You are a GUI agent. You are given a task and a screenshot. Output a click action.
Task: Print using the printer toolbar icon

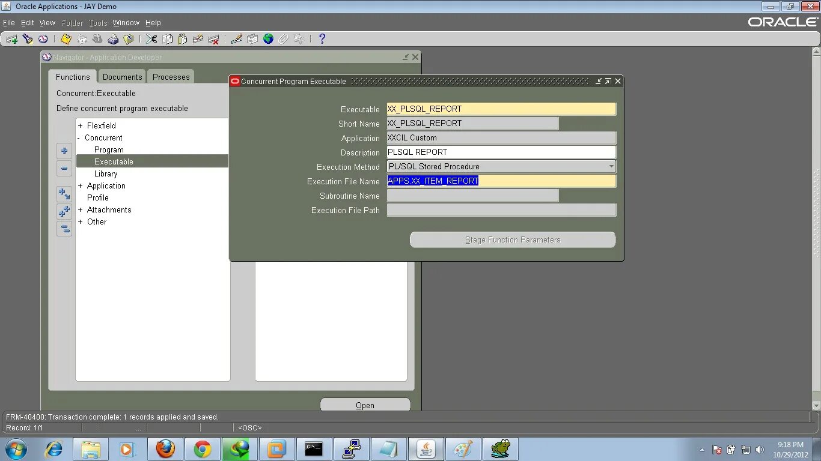click(x=113, y=39)
